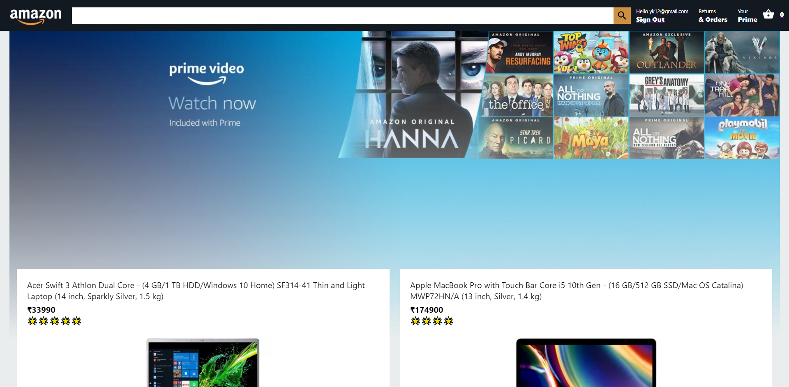Select the Vikings tile

point(742,53)
